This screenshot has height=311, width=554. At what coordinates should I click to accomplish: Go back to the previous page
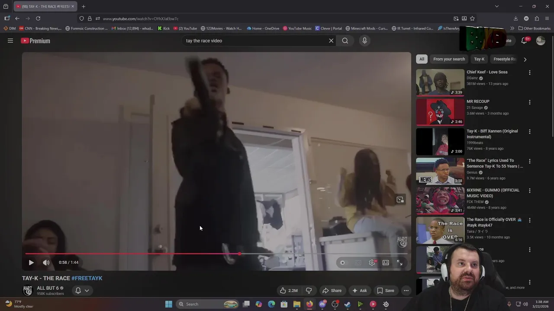[17, 19]
